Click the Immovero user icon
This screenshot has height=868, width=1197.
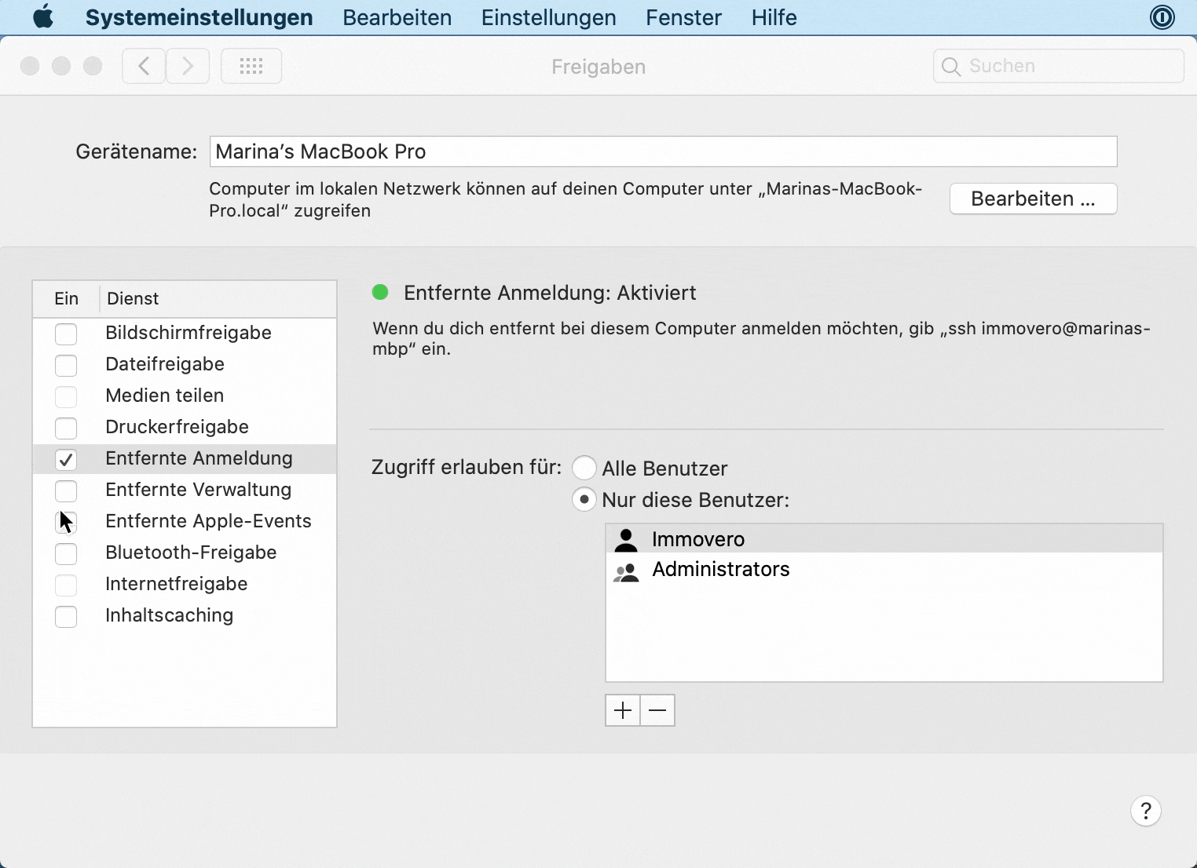[626, 539]
